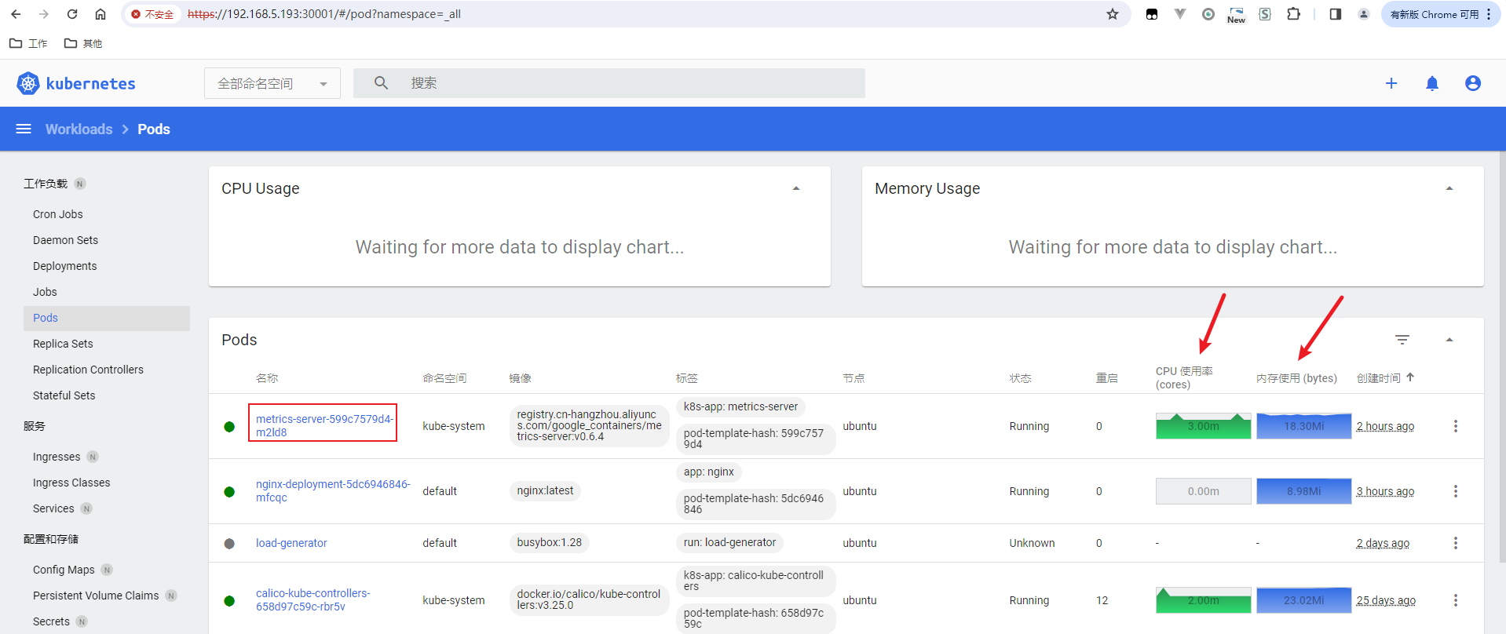Image resolution: width=1506 pixels, height=634 pixels.
Task: Focus the 搜索 search field
Action: coord(609,83)
